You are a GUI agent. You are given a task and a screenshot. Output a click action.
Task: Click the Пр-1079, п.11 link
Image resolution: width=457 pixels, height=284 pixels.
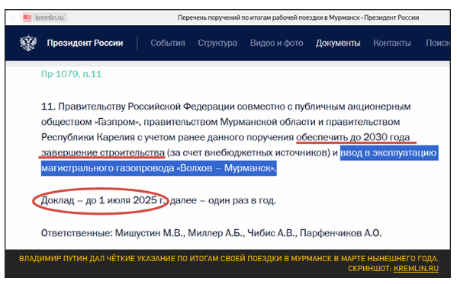click(x=71, y=74)
